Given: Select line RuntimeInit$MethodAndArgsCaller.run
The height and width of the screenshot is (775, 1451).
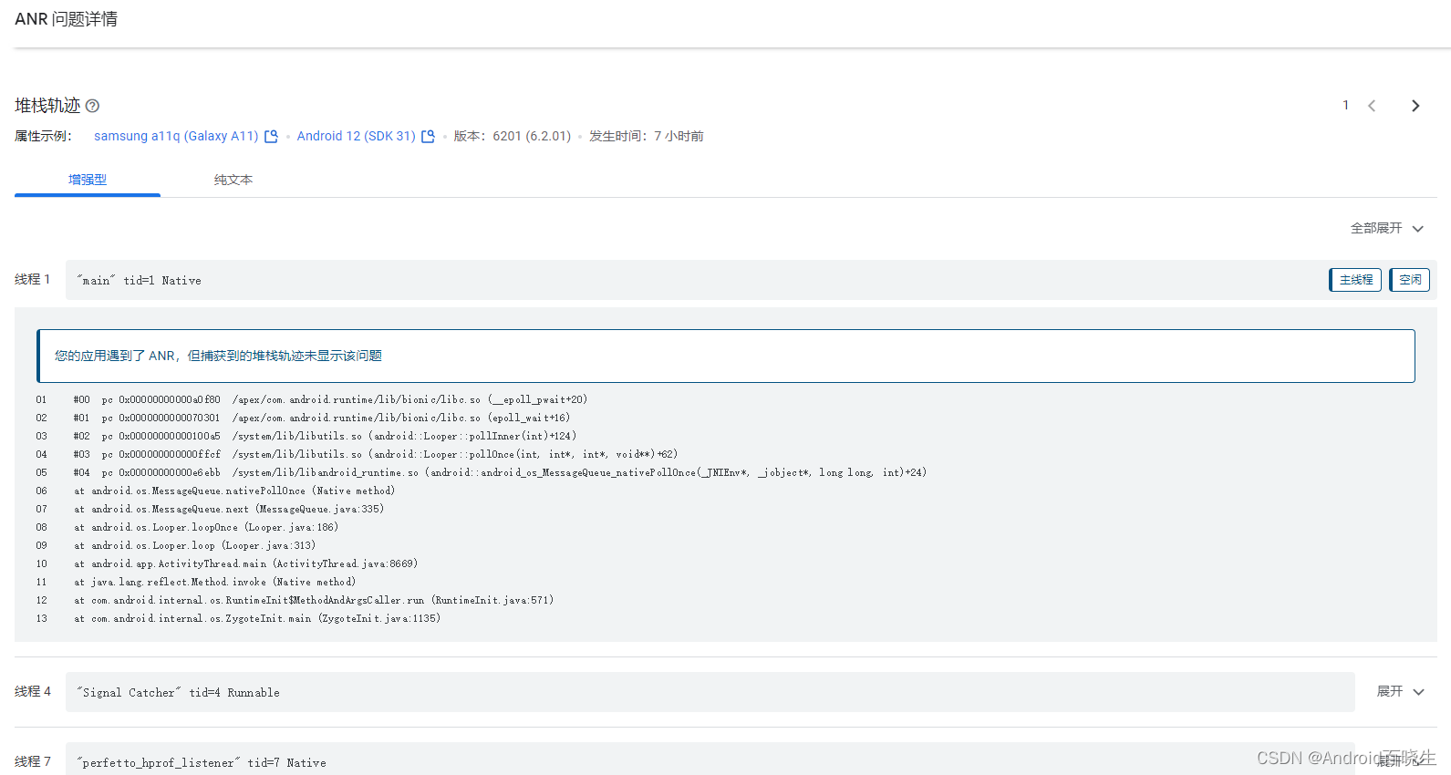Looking at the screenshot, I should 314,600.
